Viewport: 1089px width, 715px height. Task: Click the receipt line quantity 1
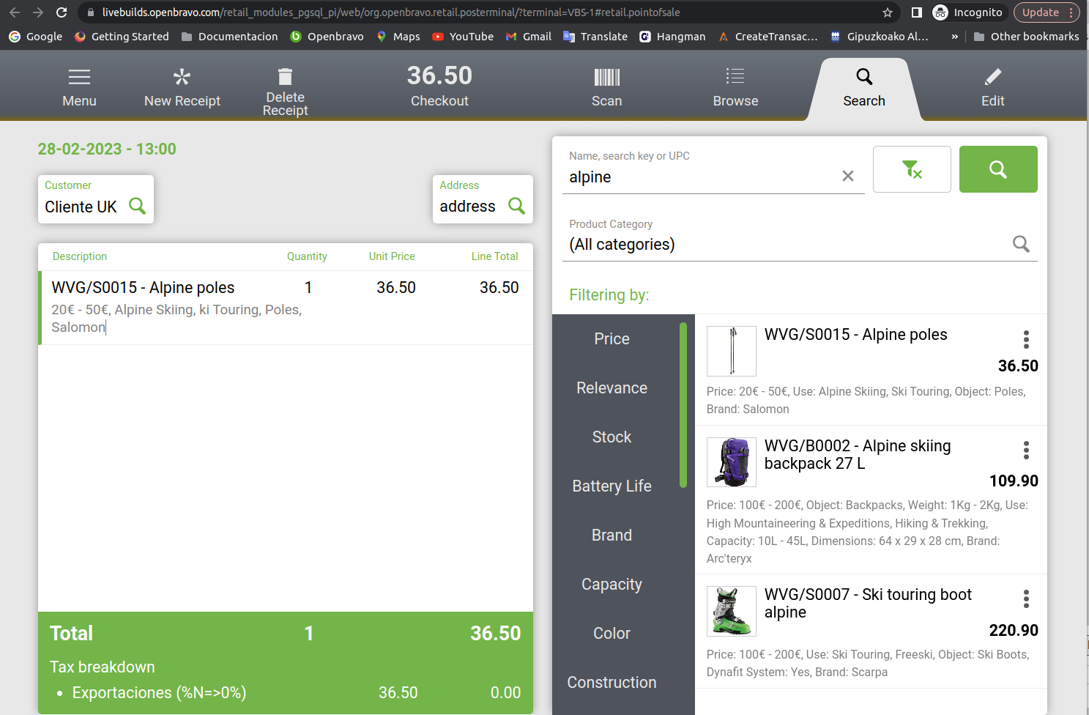point(308,288)
